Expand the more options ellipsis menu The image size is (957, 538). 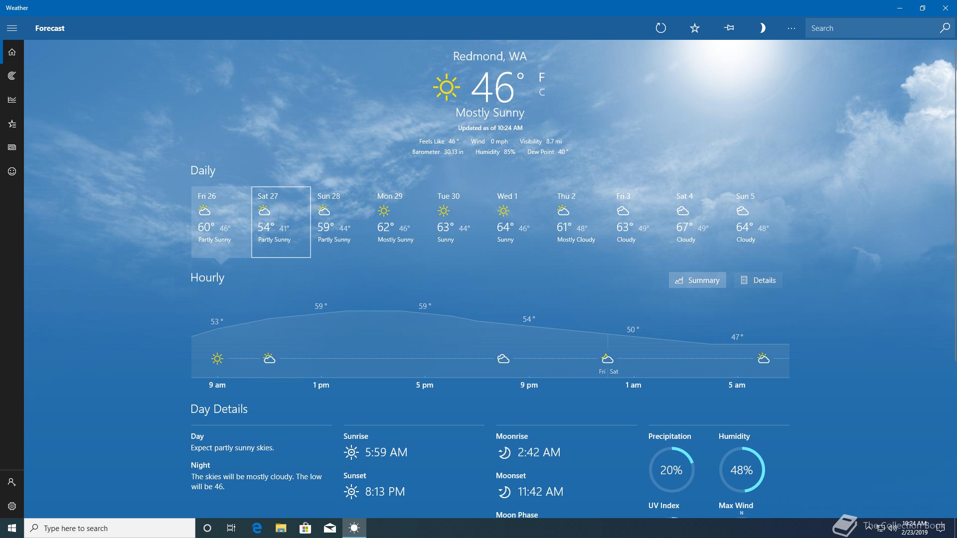click(791, 28)
